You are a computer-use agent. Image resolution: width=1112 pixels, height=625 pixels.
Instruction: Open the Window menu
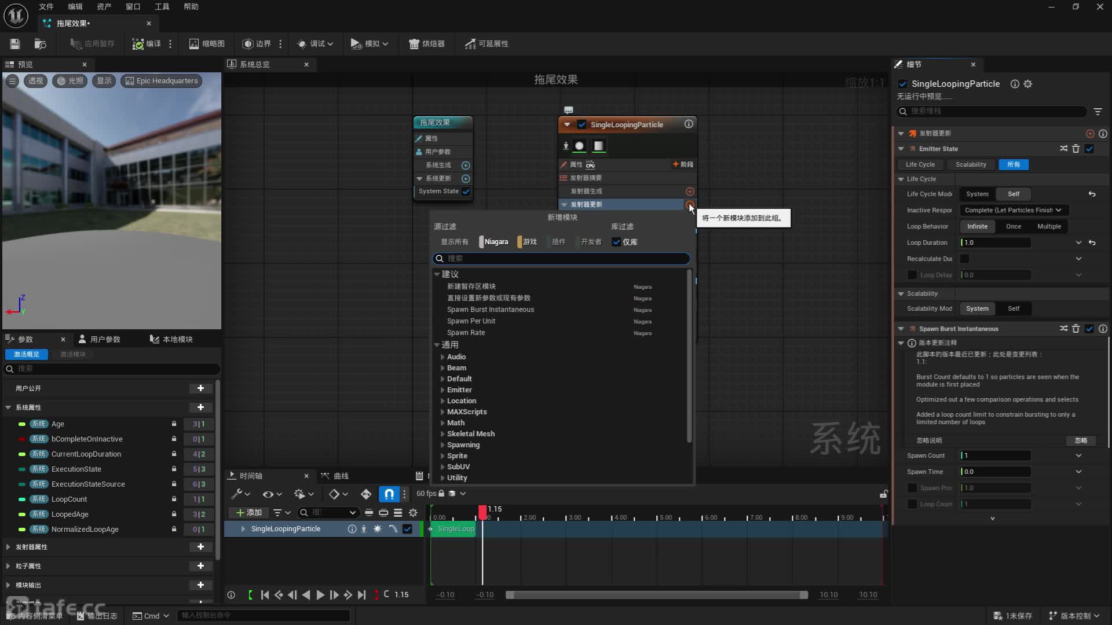(133, 7)
